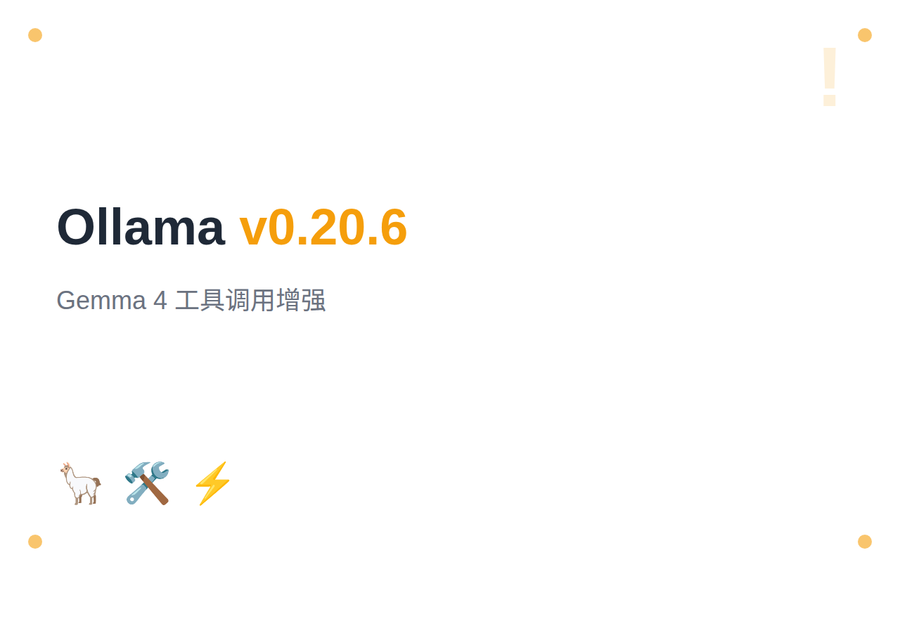Click the Chinese characters "工具" in subtitle
Screen dimensions: 900x633
tap(200, 301)
